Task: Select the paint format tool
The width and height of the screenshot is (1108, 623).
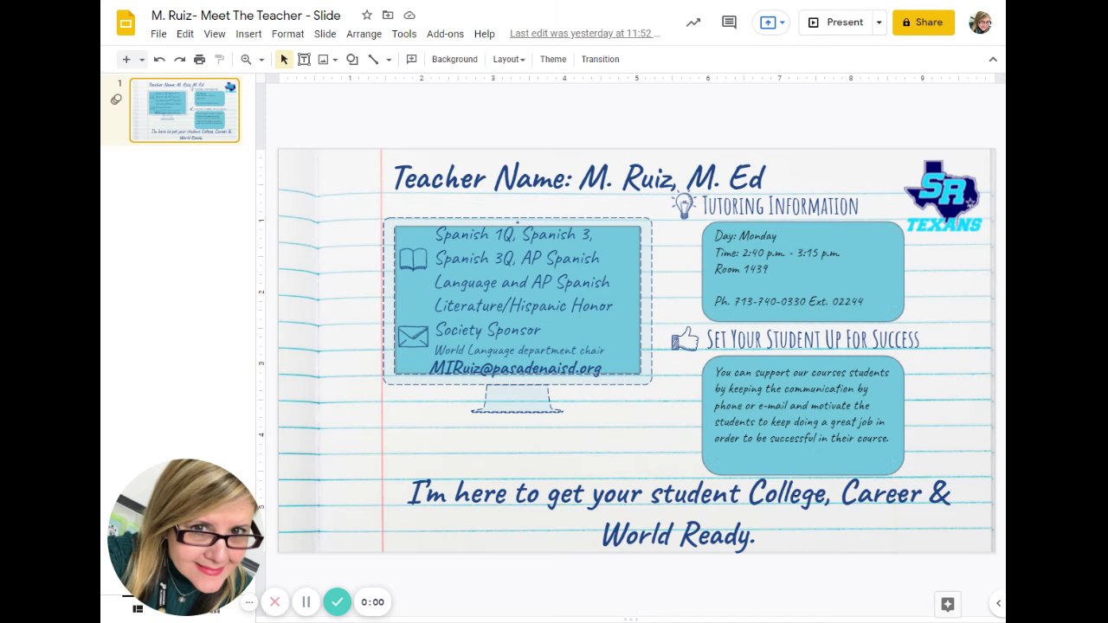Action: [219, 60]
